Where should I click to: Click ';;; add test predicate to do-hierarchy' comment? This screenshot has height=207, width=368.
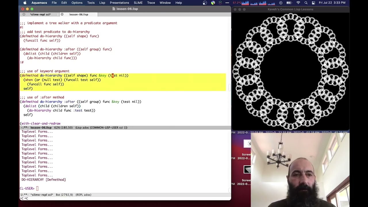point(55,32)
